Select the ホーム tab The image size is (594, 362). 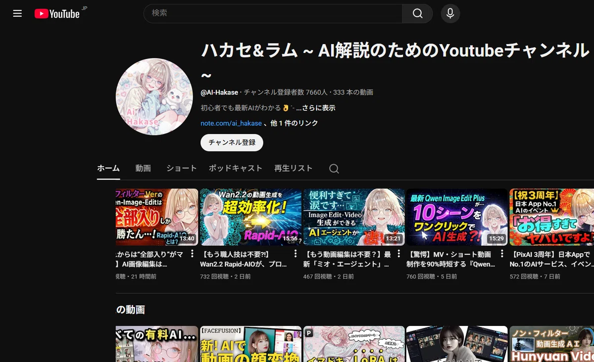(108, 168)
